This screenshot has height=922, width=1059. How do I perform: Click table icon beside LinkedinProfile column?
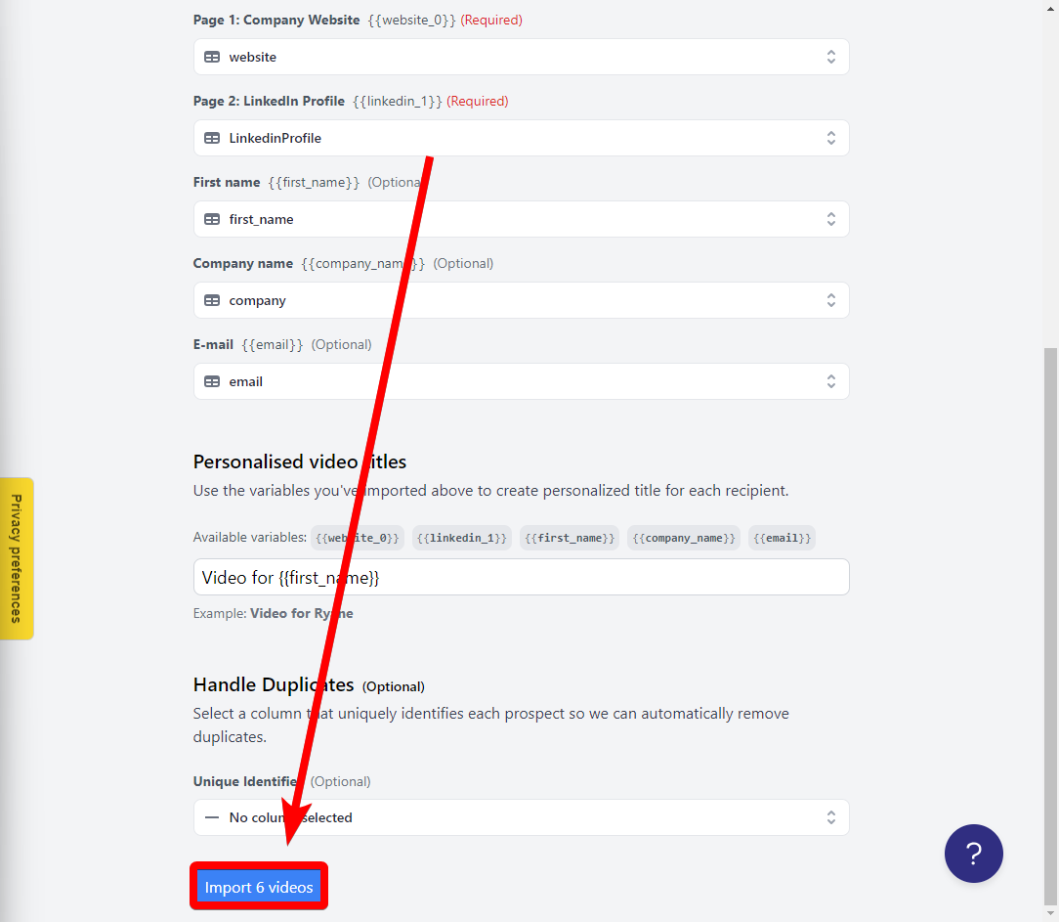click(x=212, y=138)
